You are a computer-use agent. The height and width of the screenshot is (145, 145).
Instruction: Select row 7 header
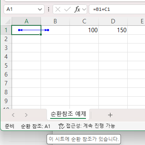6,83
